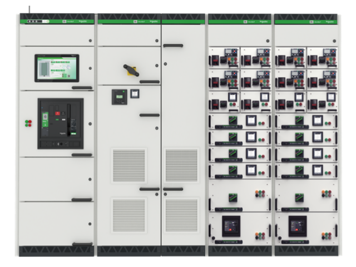Image resolution: width=356 pixels, height=267 pixels.
Task: Click the red-green indicator light cluster at far left
Action: pos(27,122)
